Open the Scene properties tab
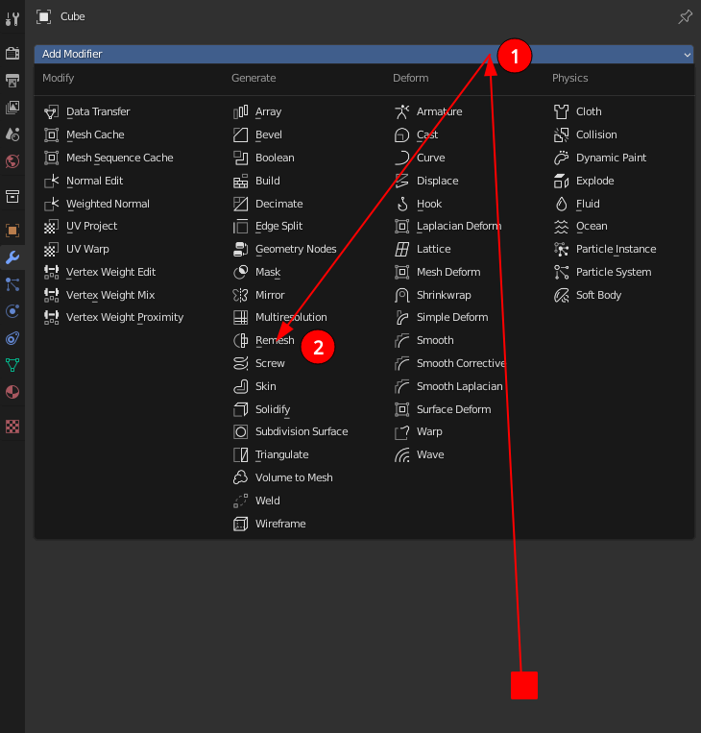701x733 pixels. [12, 134]
